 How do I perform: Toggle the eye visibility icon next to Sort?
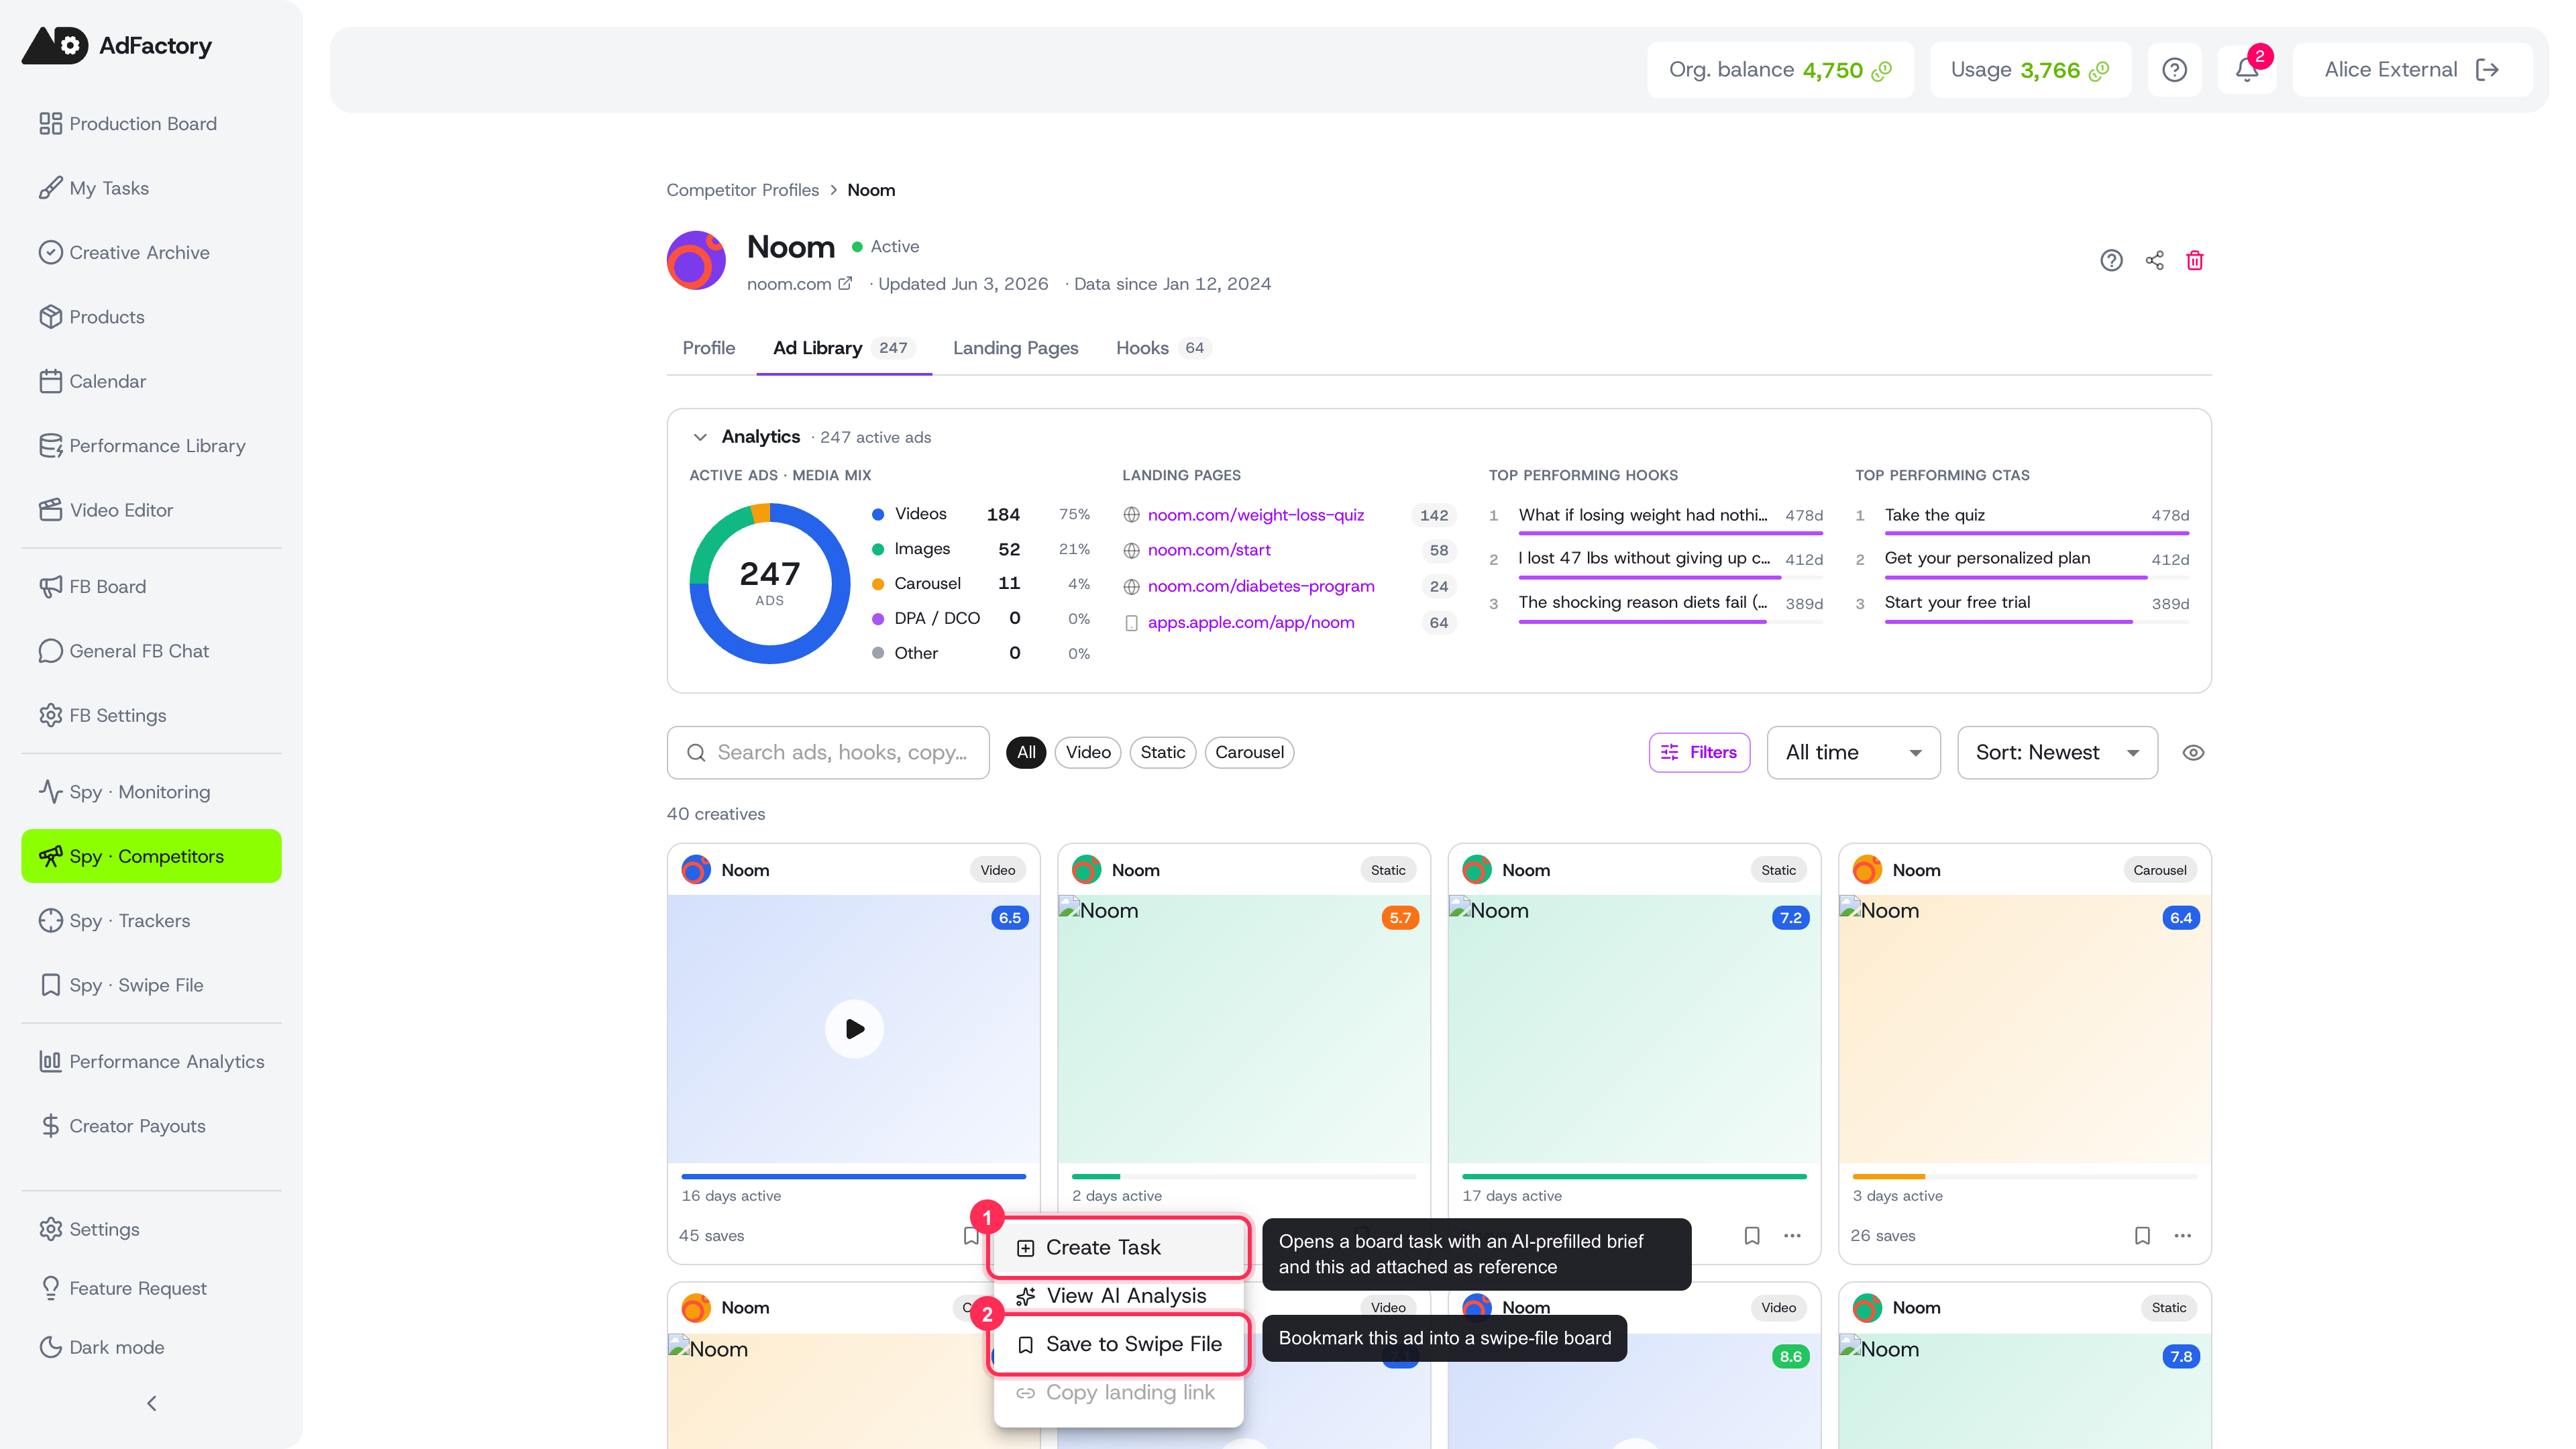[2193, 753]
